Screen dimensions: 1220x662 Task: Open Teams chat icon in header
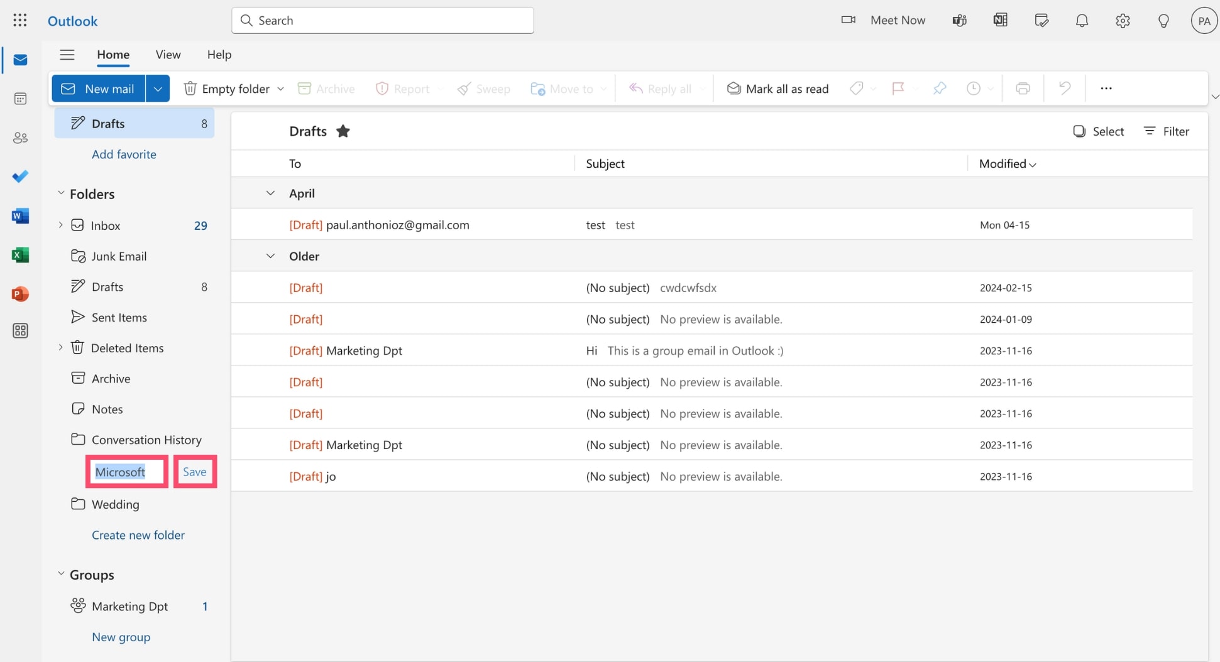click(x=959, y=20)
